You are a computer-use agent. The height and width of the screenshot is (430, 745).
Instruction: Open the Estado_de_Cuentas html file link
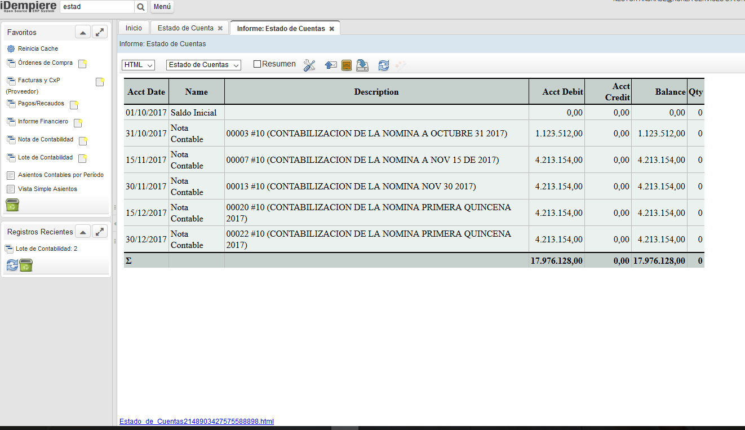click(x=196, y=422)
